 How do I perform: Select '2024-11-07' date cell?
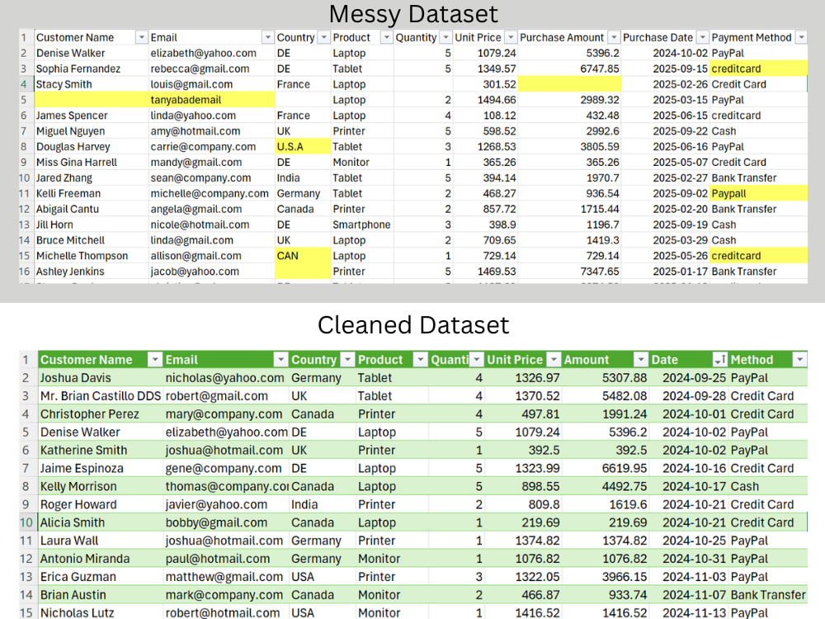pos(688,595)
